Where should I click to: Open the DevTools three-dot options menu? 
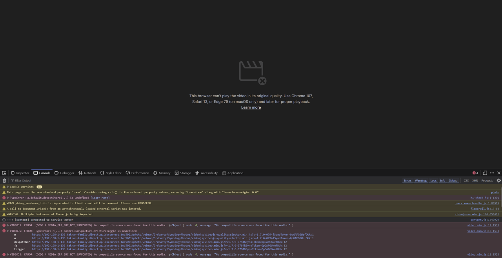(x=492, y=173)
